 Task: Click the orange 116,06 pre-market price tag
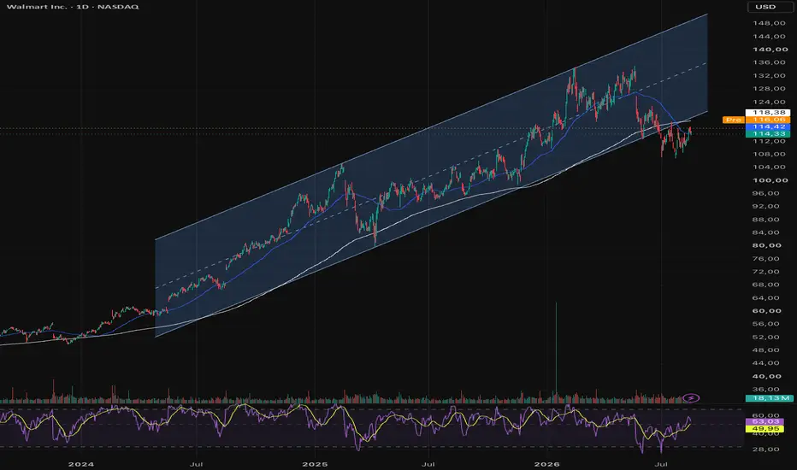[768, 120]
